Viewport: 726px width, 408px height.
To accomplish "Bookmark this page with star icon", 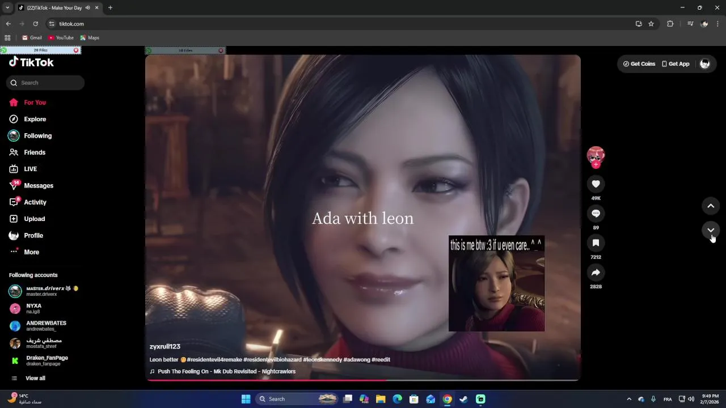I will click(x=651, y=24).
